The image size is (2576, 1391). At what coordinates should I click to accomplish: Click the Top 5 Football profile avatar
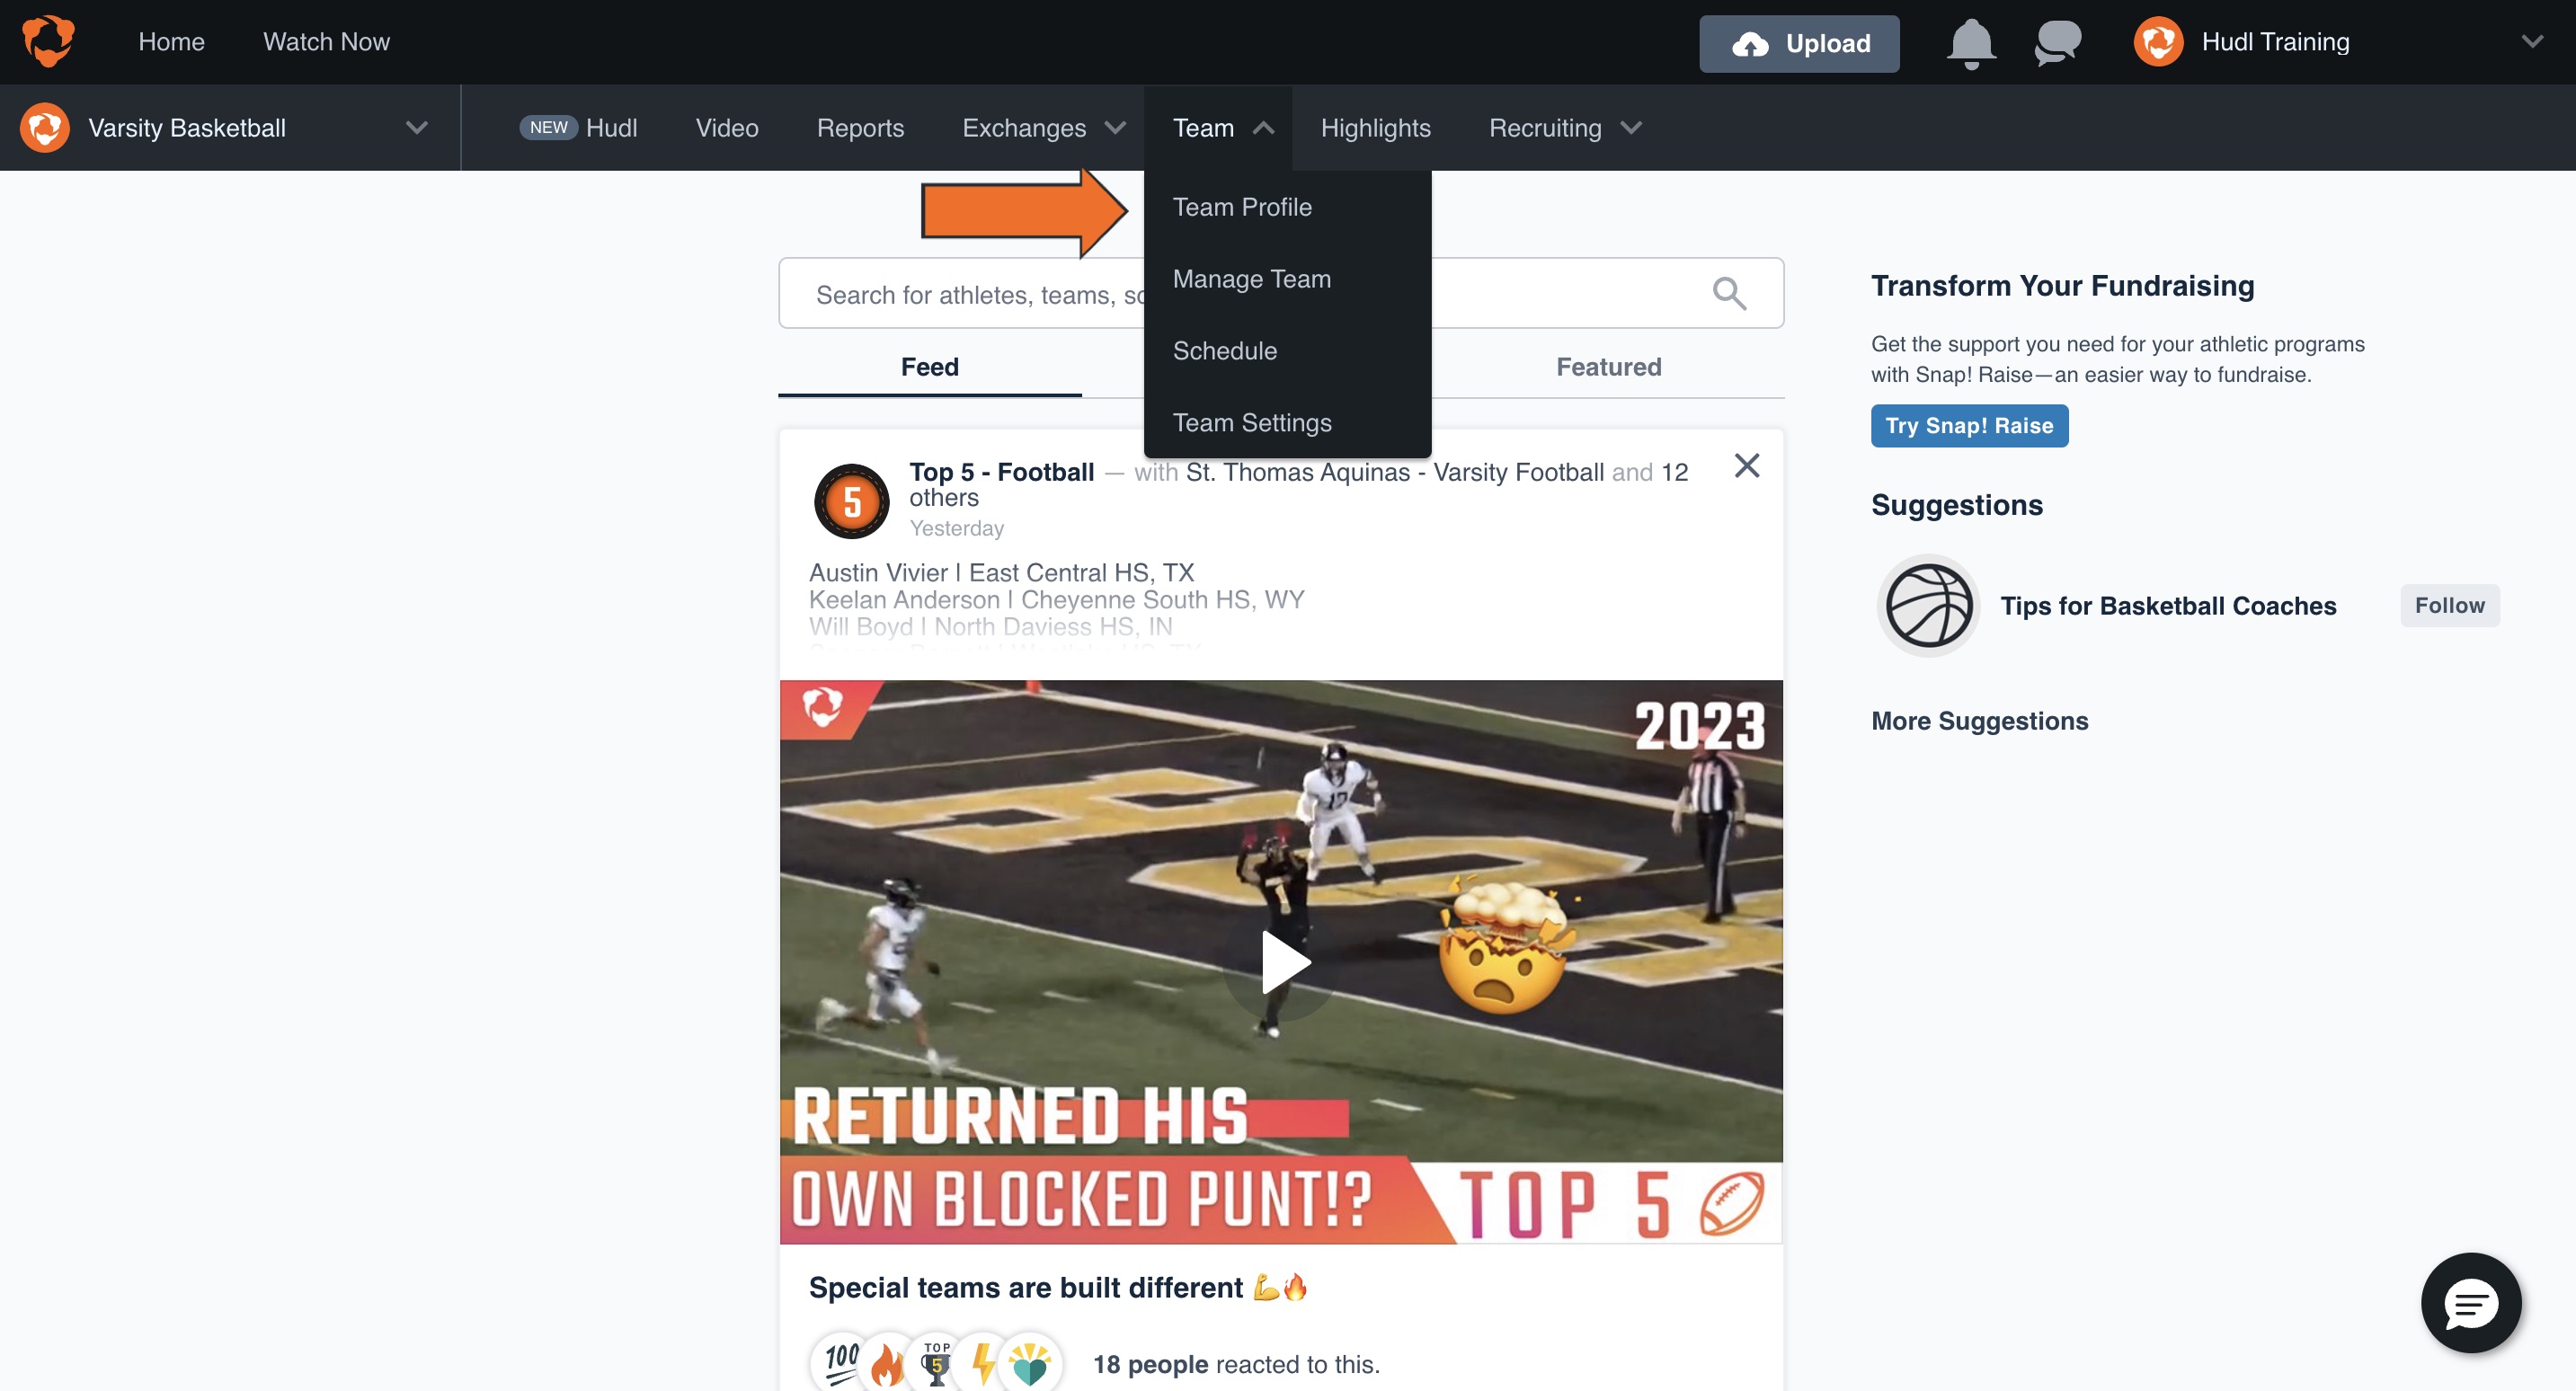pos(851,500)
